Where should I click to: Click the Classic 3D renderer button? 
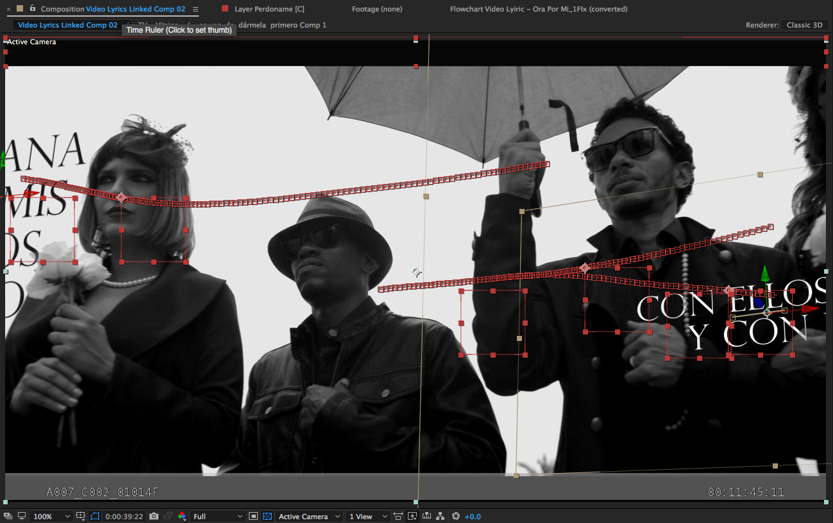pyautogui.click(x=804, y=25)
